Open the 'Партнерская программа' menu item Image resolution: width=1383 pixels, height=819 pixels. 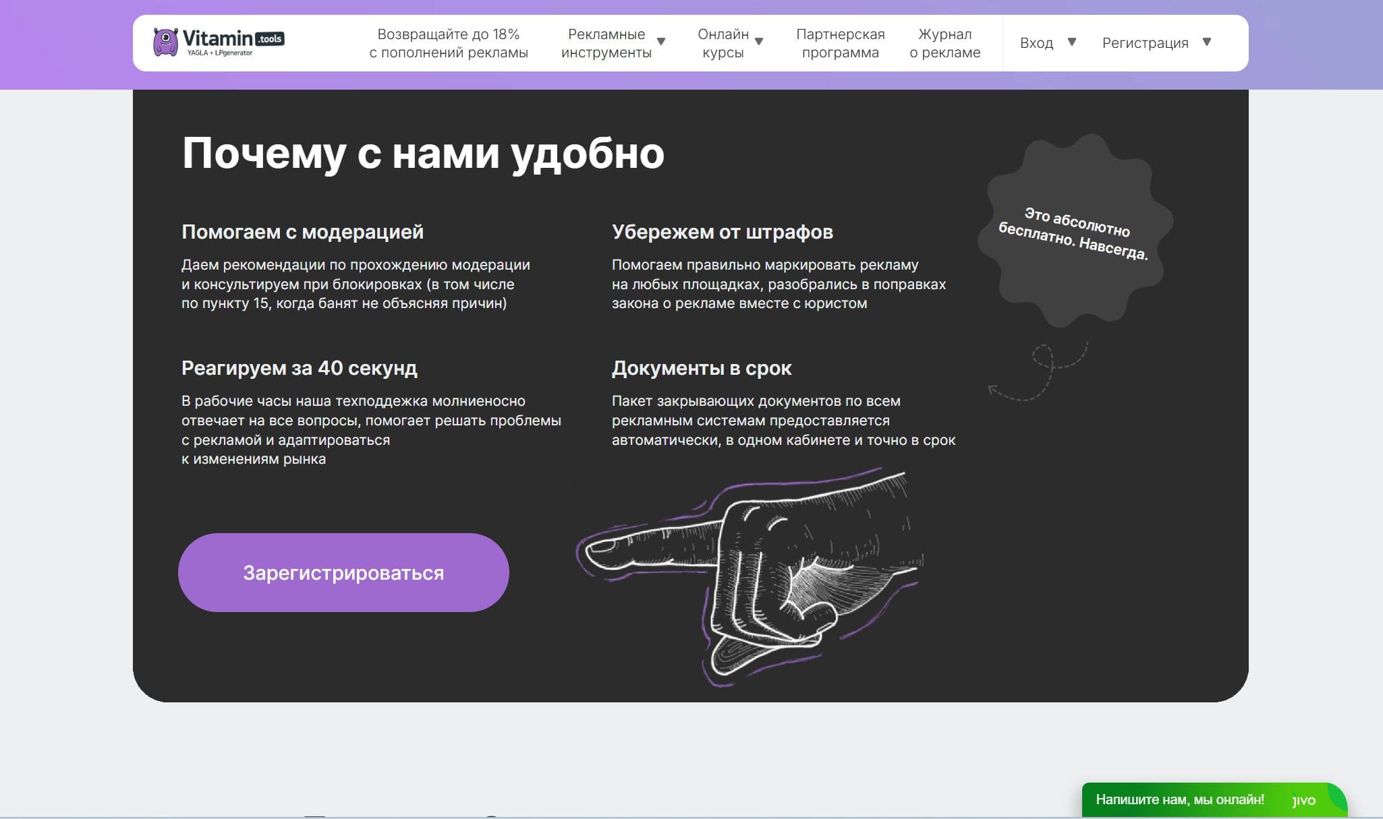click(x=840, y=43)
